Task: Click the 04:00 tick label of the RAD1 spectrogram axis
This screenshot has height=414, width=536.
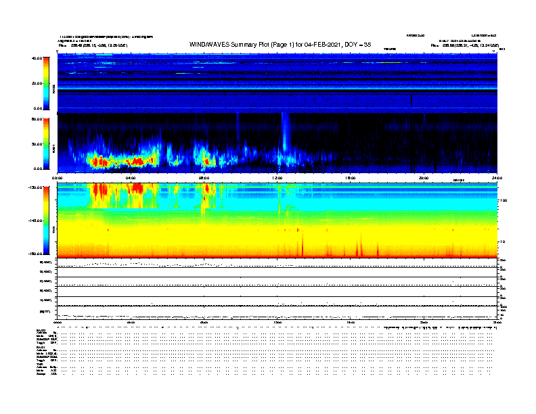Action: coord(131,178)
